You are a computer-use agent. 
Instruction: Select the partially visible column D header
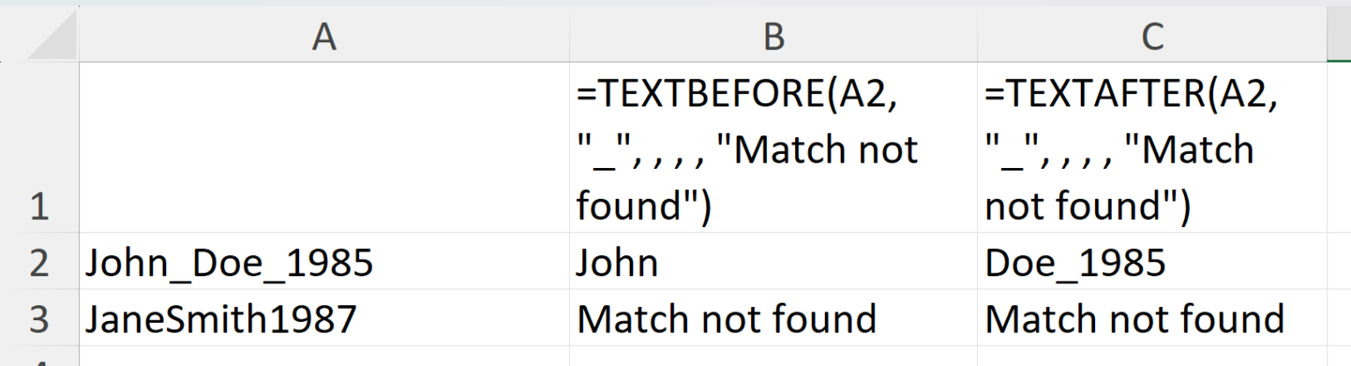coord(1339,37)
